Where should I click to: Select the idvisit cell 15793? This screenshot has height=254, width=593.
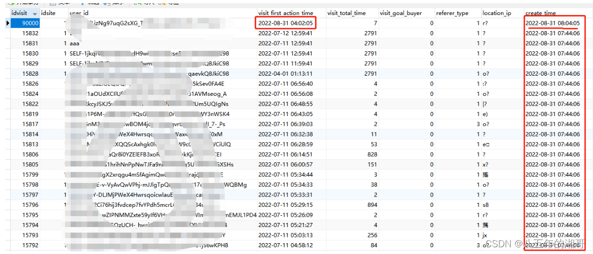[x=24, y=235]
